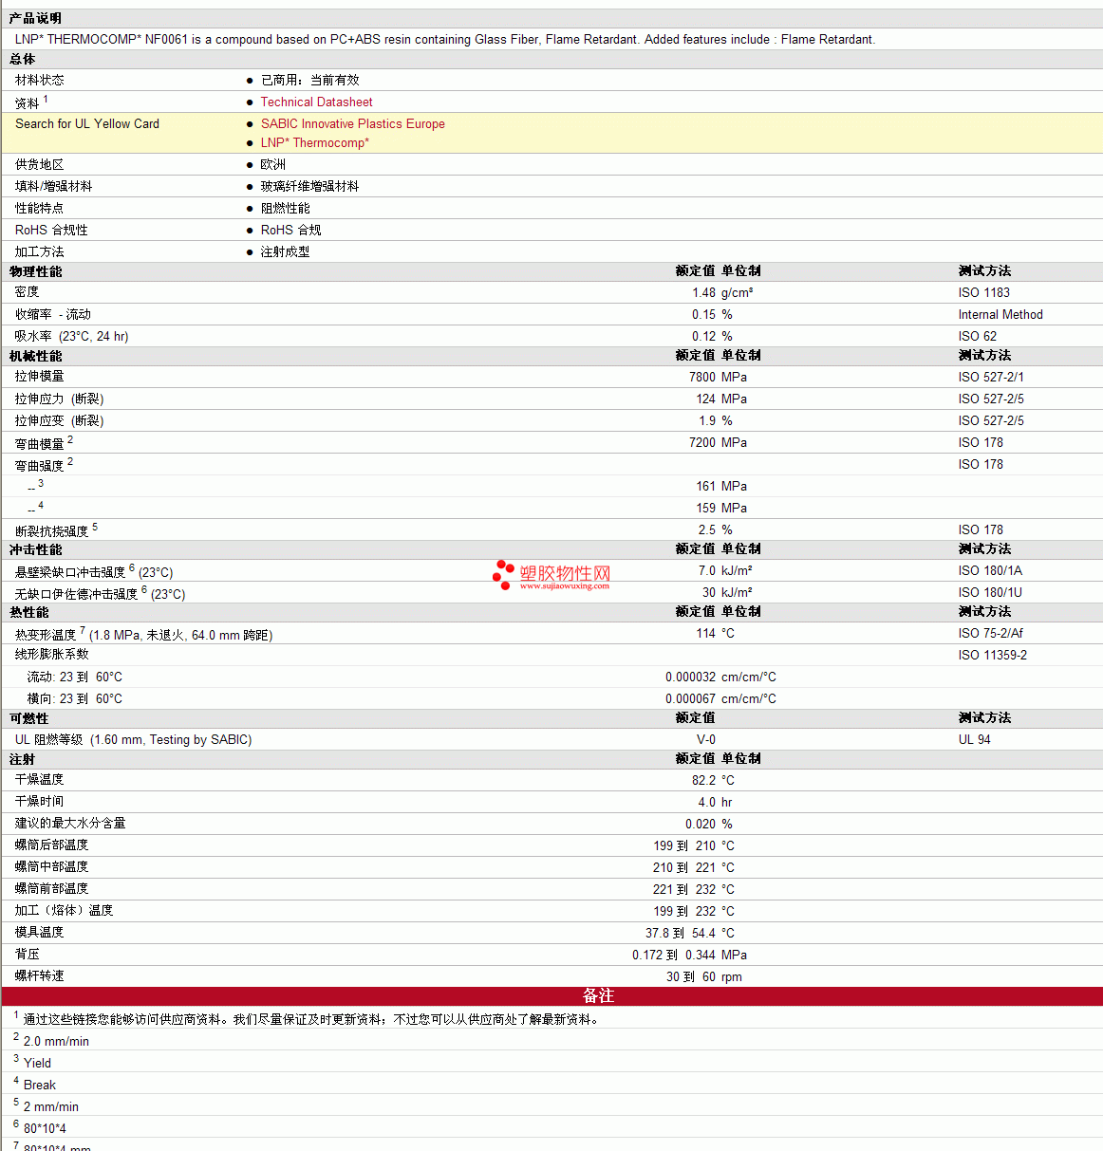Select the heat deflection value 114 °C

pyautogui.click(x=716, y=634)
